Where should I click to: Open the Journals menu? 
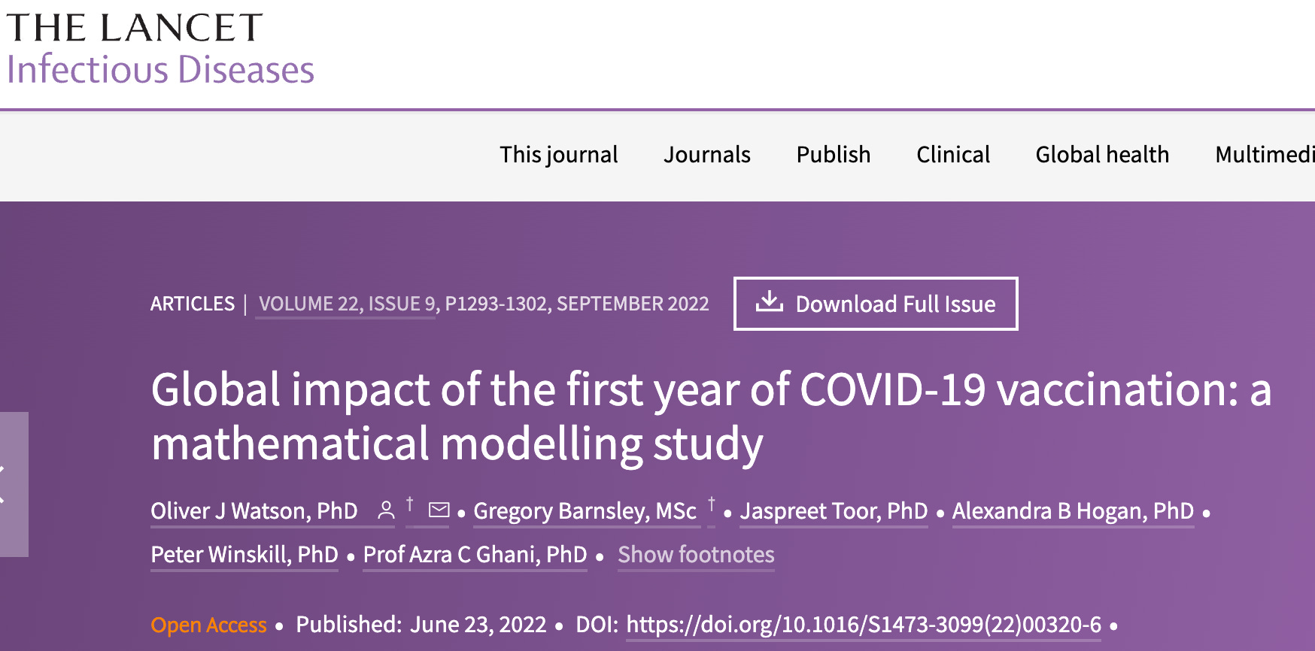706,155
